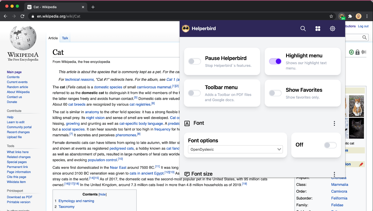This screenshot has height=211, width=373.
Task: Open the Font size section options menu
Action: pyautogui.click(x=334, y=174)
